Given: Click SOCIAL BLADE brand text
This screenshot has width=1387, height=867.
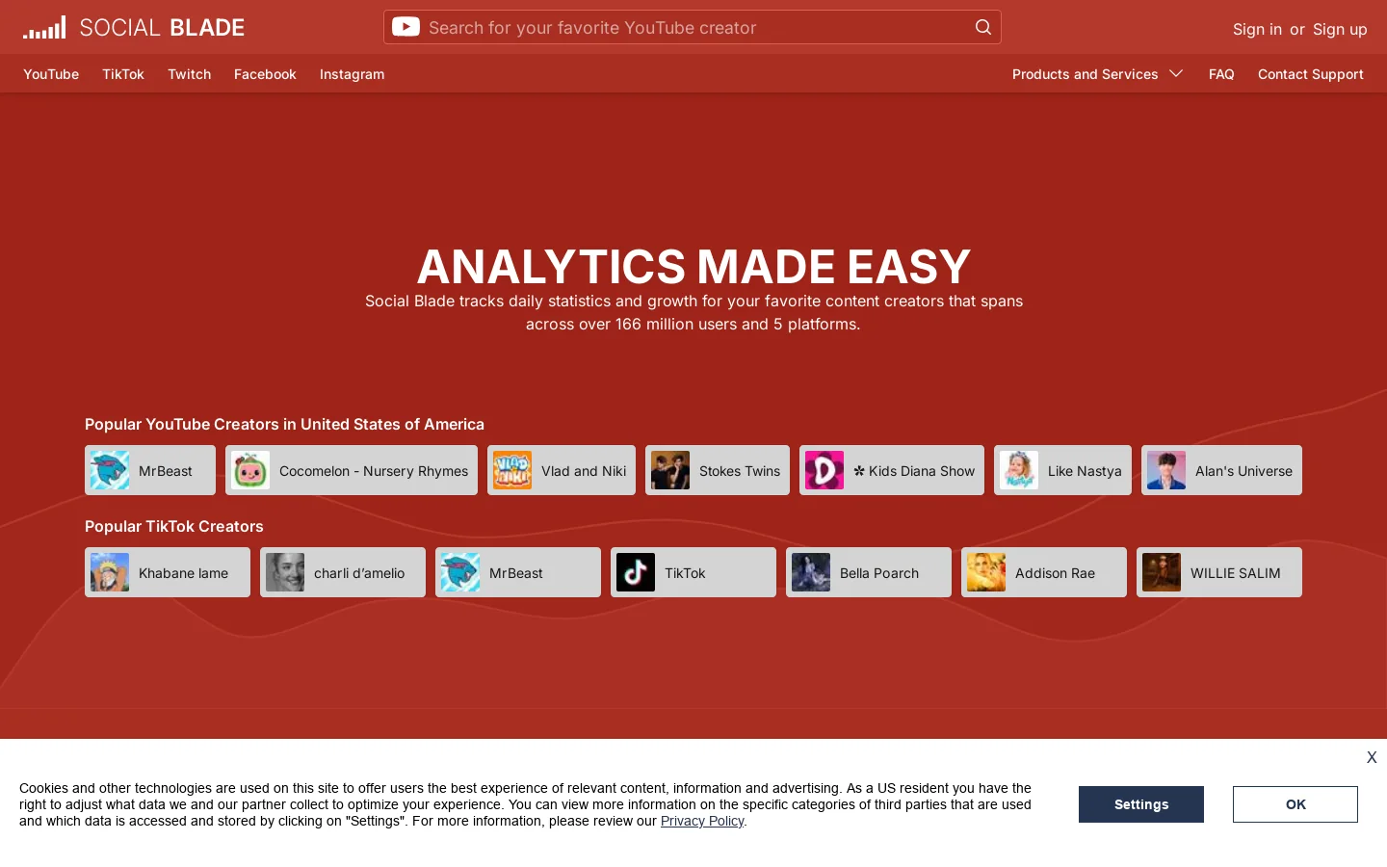Looking at the screenshot, I should [x=162, y=27].
